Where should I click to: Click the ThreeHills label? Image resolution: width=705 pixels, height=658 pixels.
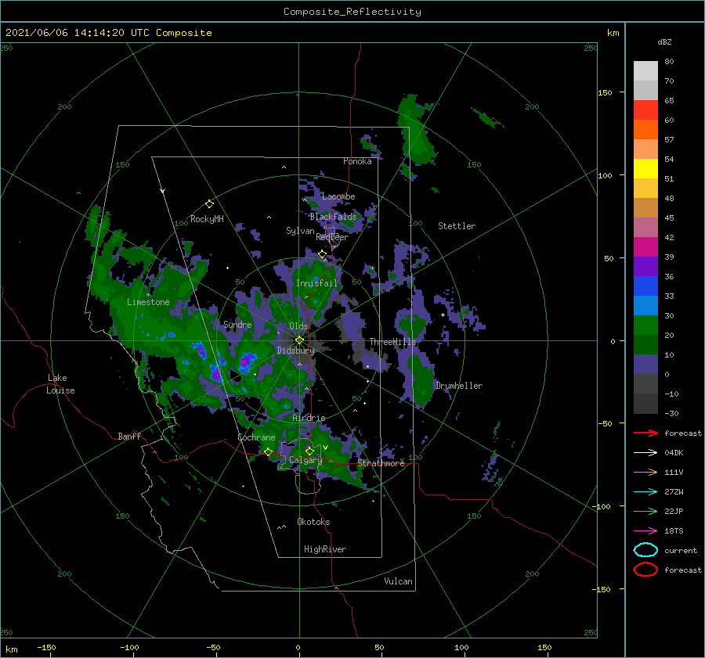392,342
